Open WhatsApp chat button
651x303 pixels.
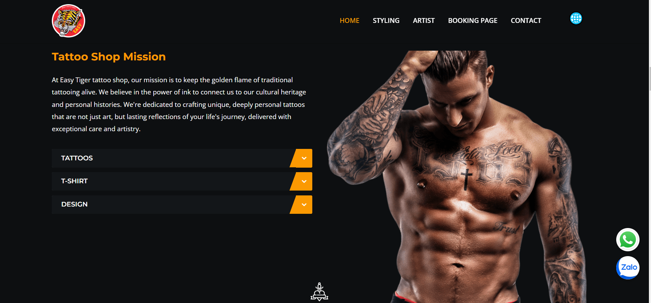(x=628, y=240)
